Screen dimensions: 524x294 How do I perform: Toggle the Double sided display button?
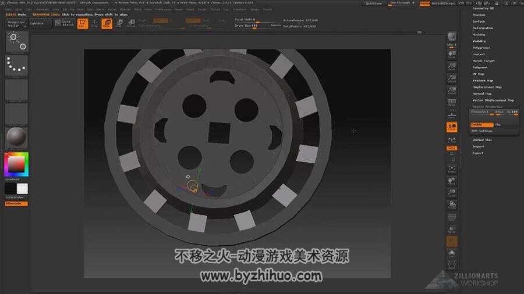[x=482, y=125]
